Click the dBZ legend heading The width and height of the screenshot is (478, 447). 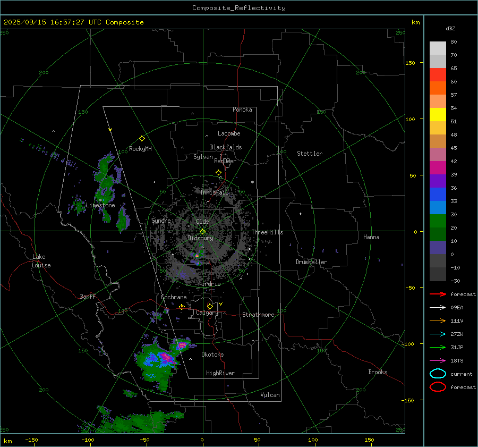coord(450,28)
